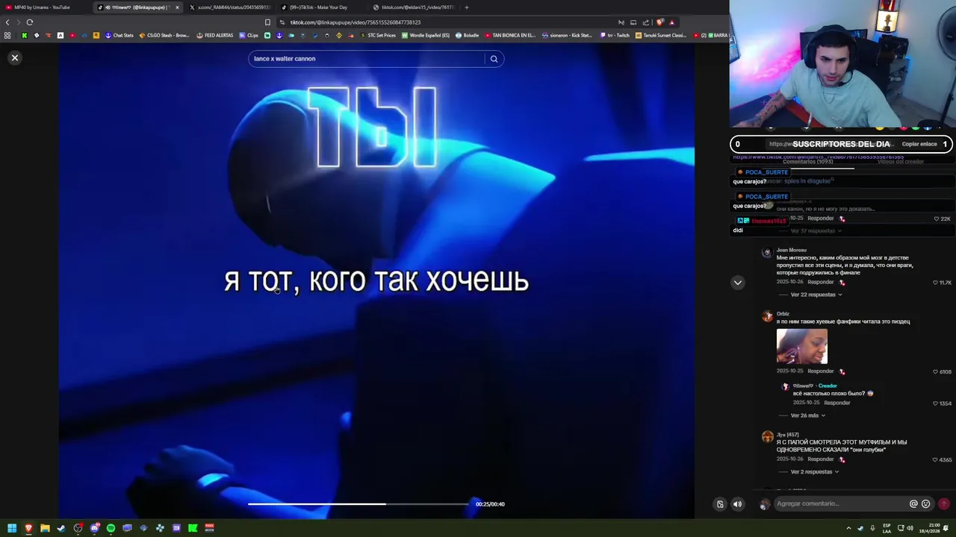This screenshot has height=537, width=956.
Task: Switch to the x.com RAMI44 status tab
Action: (x=229, y=7)
